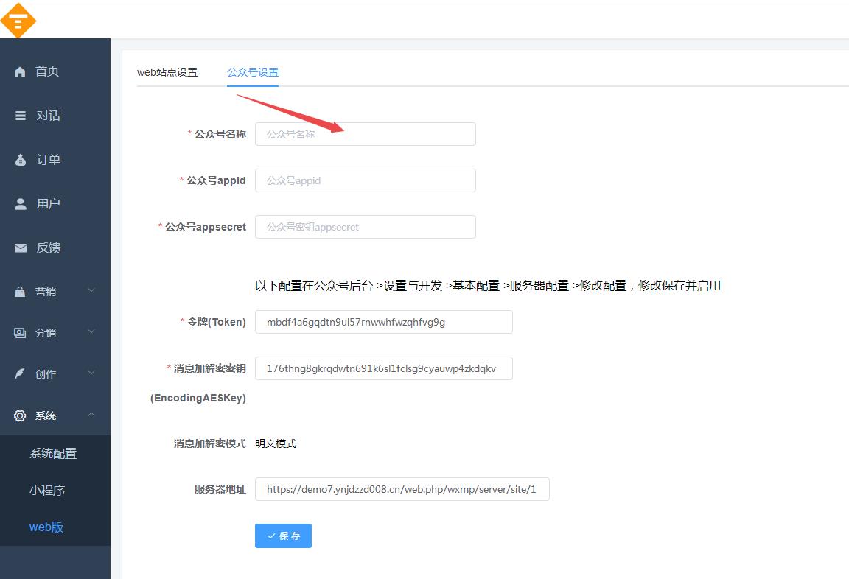The image size is (849, 579).
Task: Click the money bag icon beside 订单
Action: 21,160
